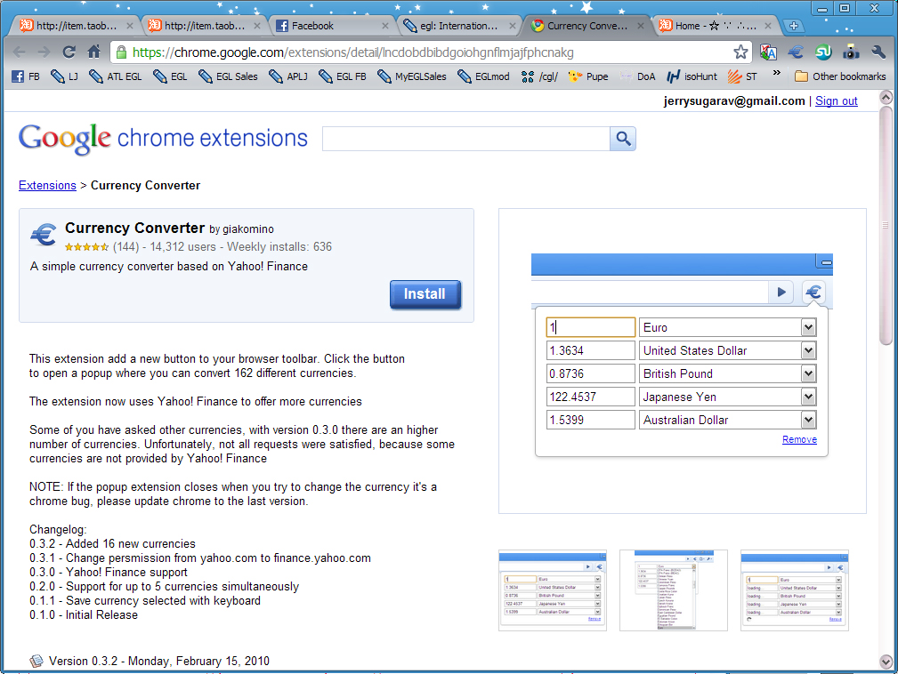Click the 'Version 0.3.2 - Monday, February 15, 2010' text
This screenshot has width=898, height=674.
tap(158, 661)
